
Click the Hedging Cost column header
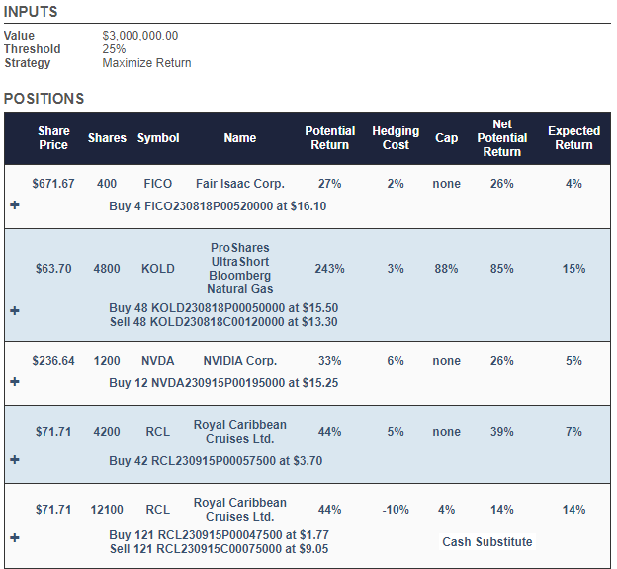tap(396, 138)
